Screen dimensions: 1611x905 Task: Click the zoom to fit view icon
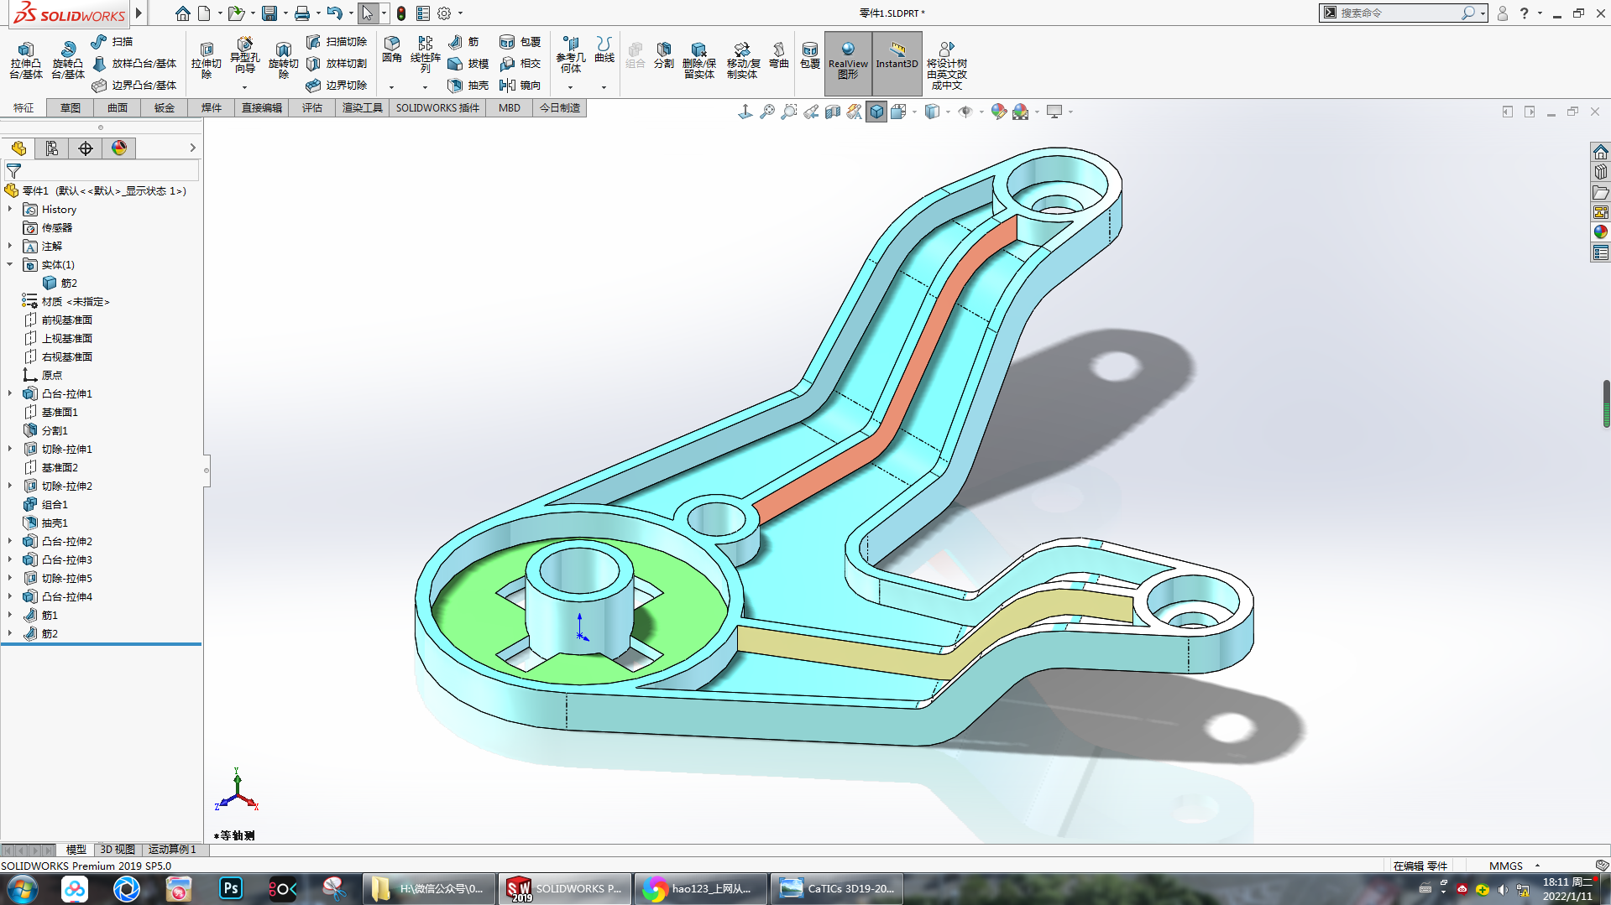(767, 112)
